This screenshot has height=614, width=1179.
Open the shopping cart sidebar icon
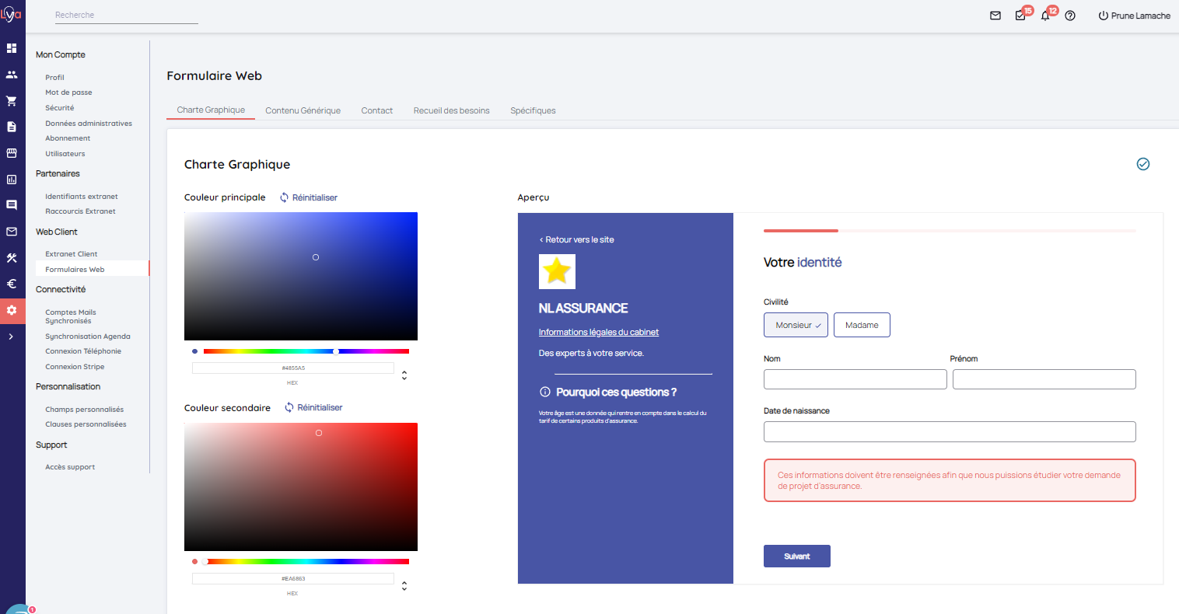coord(12,101)
